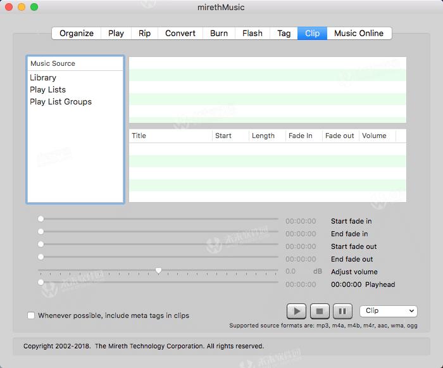Click the Adjust volume slider thumb

[158, 270]
